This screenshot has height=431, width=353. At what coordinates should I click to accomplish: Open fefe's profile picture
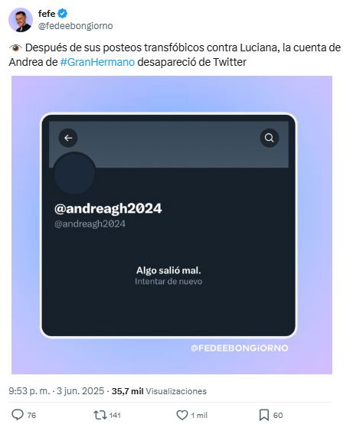pyautogui.click(x=21, y=20)
